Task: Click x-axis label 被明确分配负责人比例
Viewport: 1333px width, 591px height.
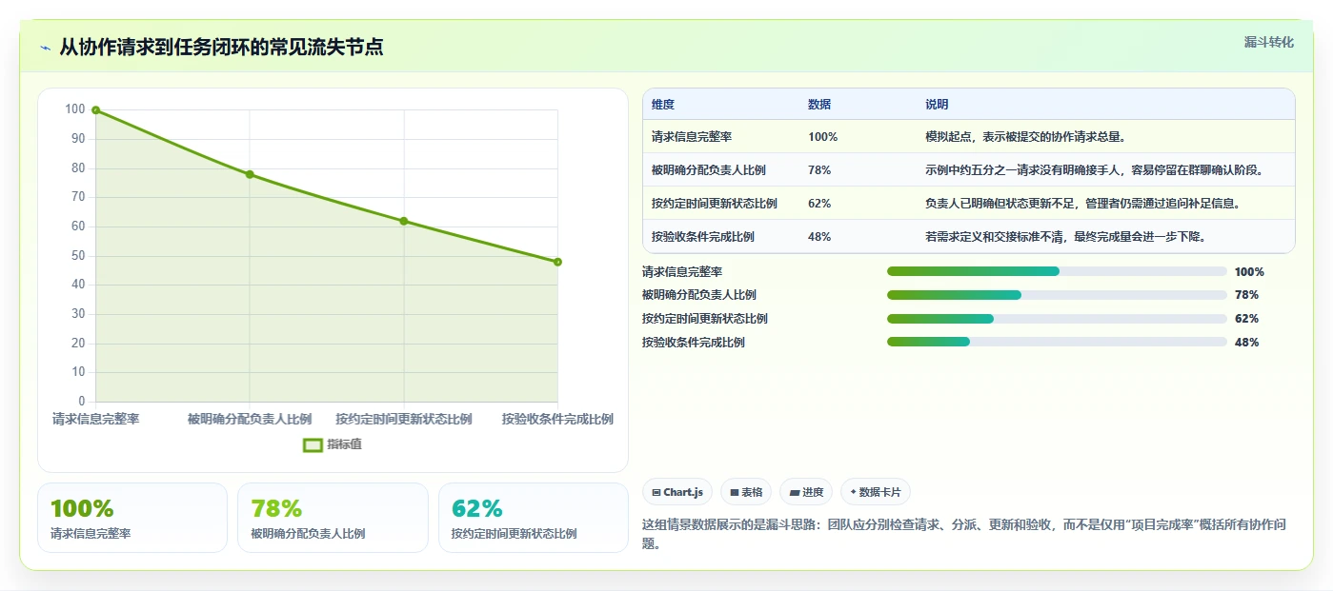Action: 250,419
